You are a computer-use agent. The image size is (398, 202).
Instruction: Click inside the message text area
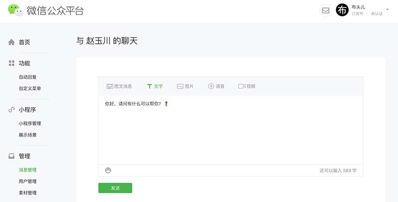[x=231, y=130]
